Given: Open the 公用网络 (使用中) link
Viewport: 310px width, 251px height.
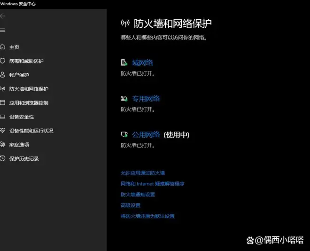Looking at the screenshot, I should tap(146, 135).
